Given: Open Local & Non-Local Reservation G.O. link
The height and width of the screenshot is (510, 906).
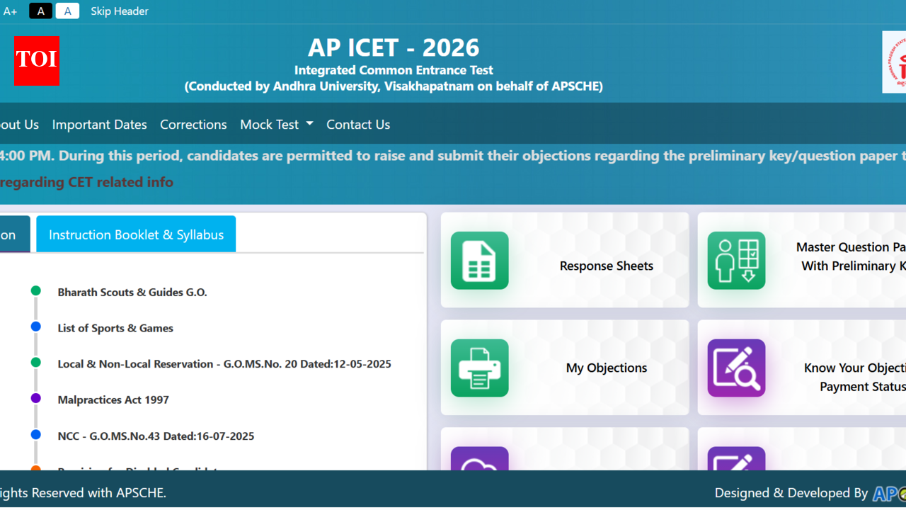Looking at the screenshot, I should (x=224, y=363).
